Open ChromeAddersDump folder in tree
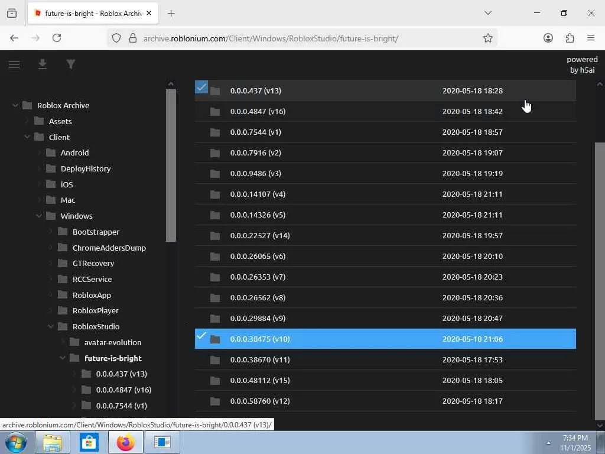The height and width of the screenshot is (454, 605). pos(109,248)
